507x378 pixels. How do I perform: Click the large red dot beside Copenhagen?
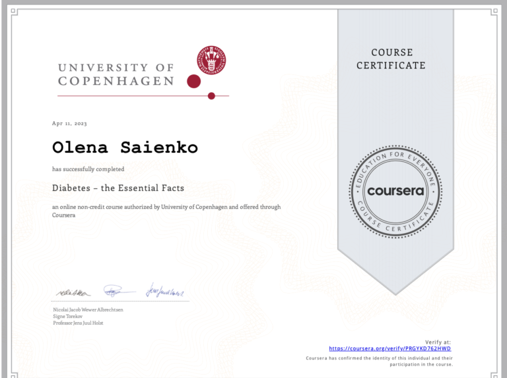tap(193, 81)
